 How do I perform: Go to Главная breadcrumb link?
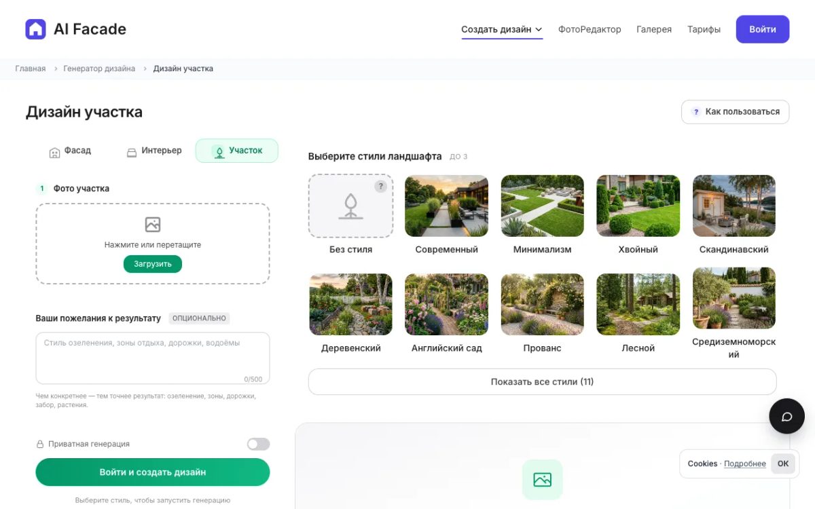pyautogui.click(x=31, y=69)
